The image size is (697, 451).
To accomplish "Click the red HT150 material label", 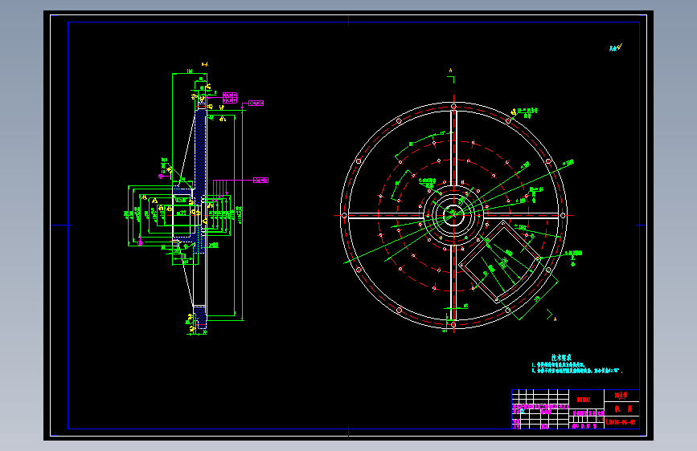I will pyautogui.click(x=583, y=400).
